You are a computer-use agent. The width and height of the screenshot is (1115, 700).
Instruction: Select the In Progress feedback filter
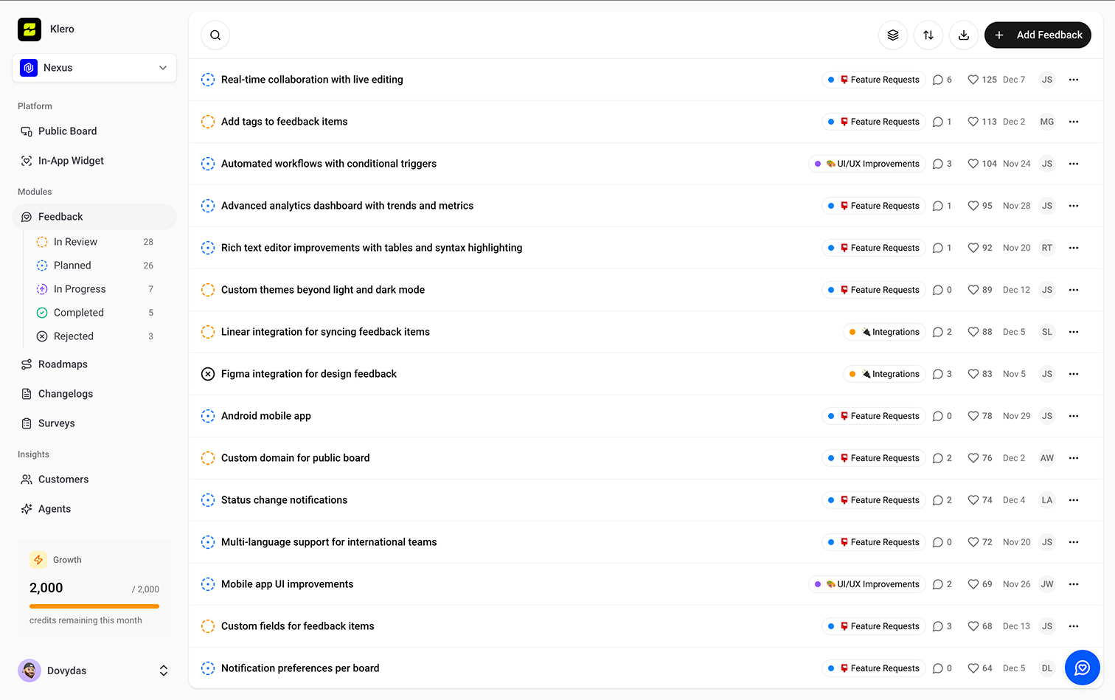point(80,289)
